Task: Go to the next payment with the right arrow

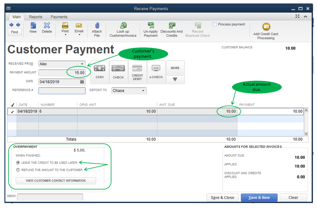Action: pos(18,25)
